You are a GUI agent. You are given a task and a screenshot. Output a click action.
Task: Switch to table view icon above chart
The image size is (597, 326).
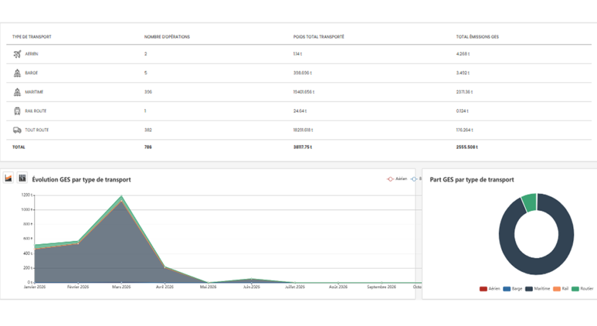[23, 178]
